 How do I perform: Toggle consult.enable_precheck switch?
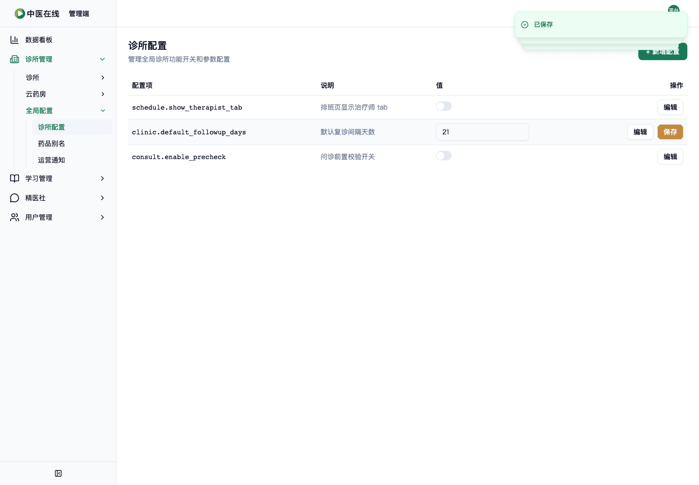tap(444, 156)
